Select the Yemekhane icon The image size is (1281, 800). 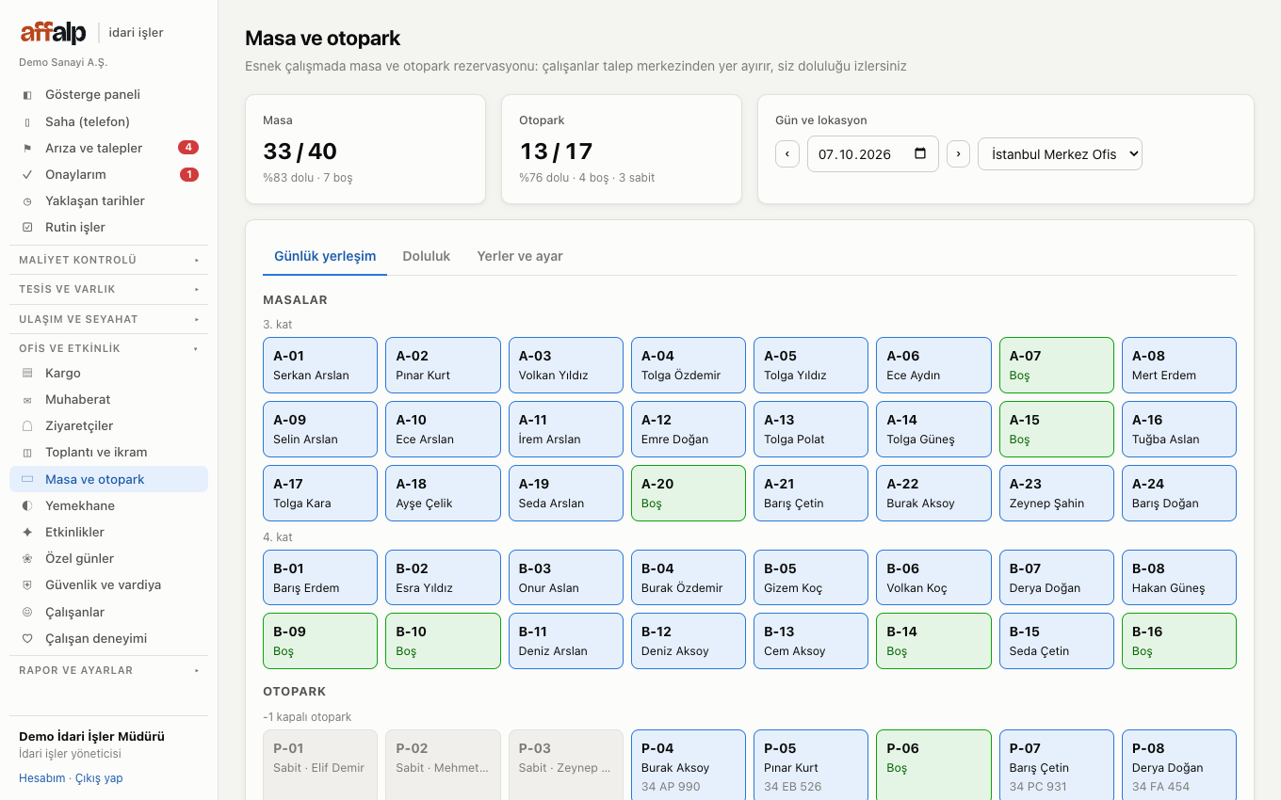27,506
